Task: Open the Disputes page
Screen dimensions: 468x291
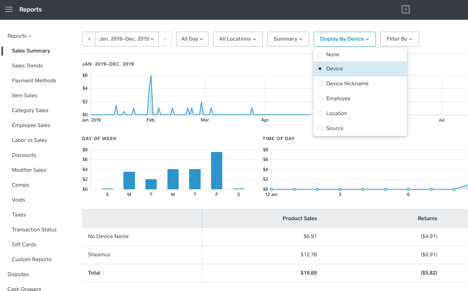Action: (18, 275)
